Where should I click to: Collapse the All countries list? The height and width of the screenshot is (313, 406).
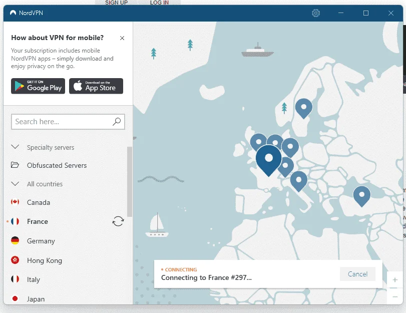(16, 184)
